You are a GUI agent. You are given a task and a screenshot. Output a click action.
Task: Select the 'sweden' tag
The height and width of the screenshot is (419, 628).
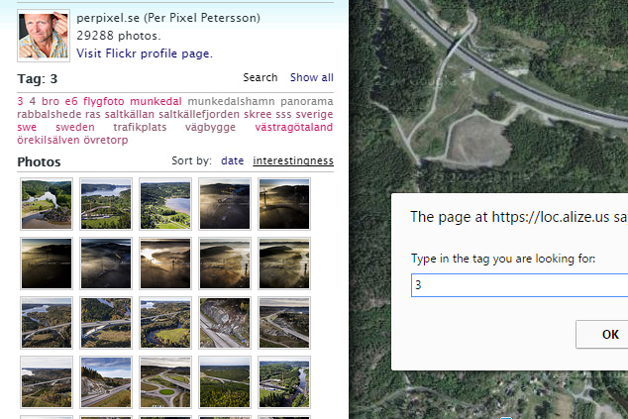(x=75, y=127)
